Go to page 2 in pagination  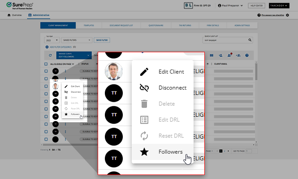[225, 151]
